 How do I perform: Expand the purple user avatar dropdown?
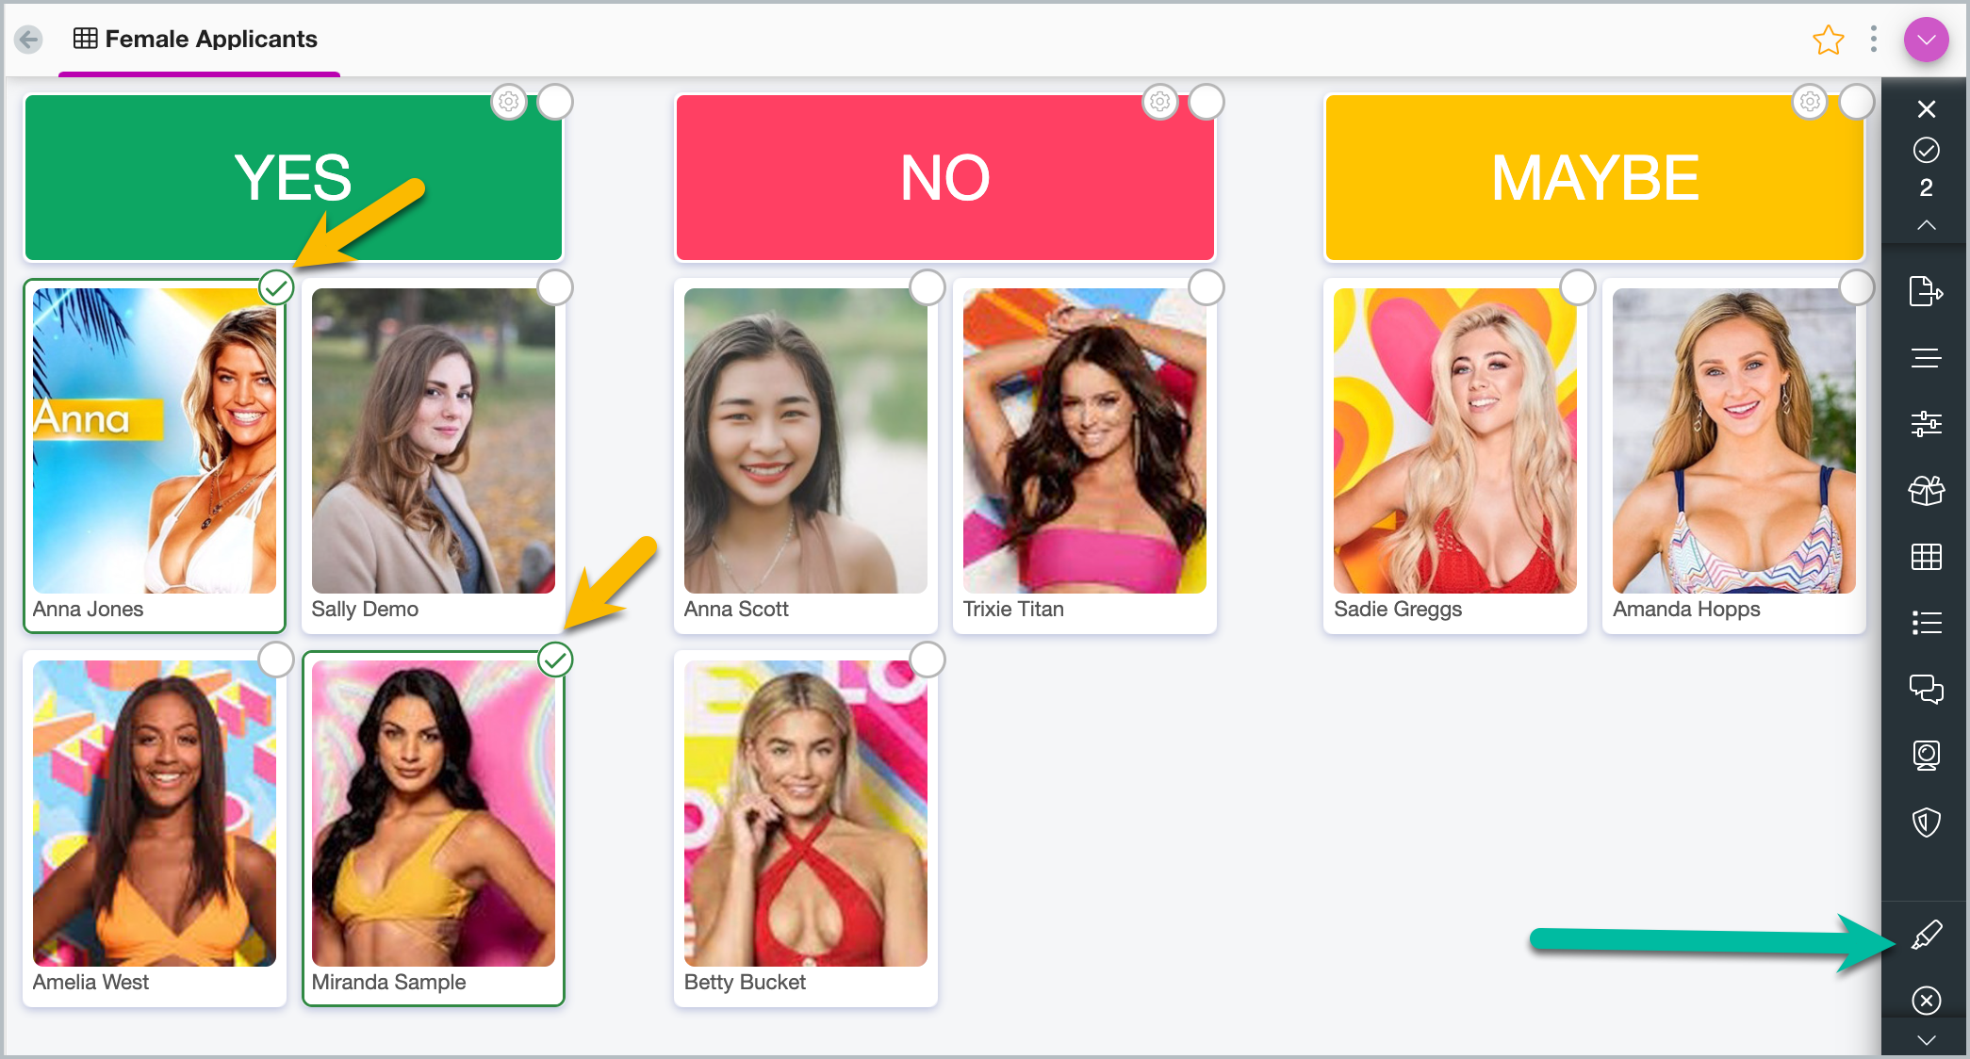pos(1926,40)
